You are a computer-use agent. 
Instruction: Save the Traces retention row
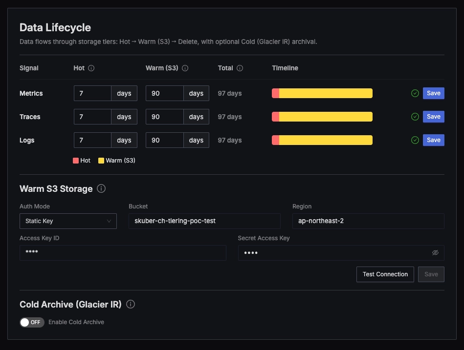coord(433,117)
